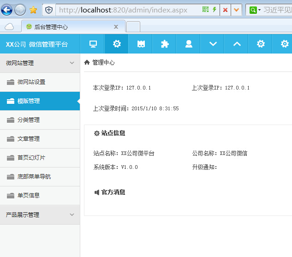Click the browser forward arrow button
This screenshot has height=257, width=292.
pos(20,10)
